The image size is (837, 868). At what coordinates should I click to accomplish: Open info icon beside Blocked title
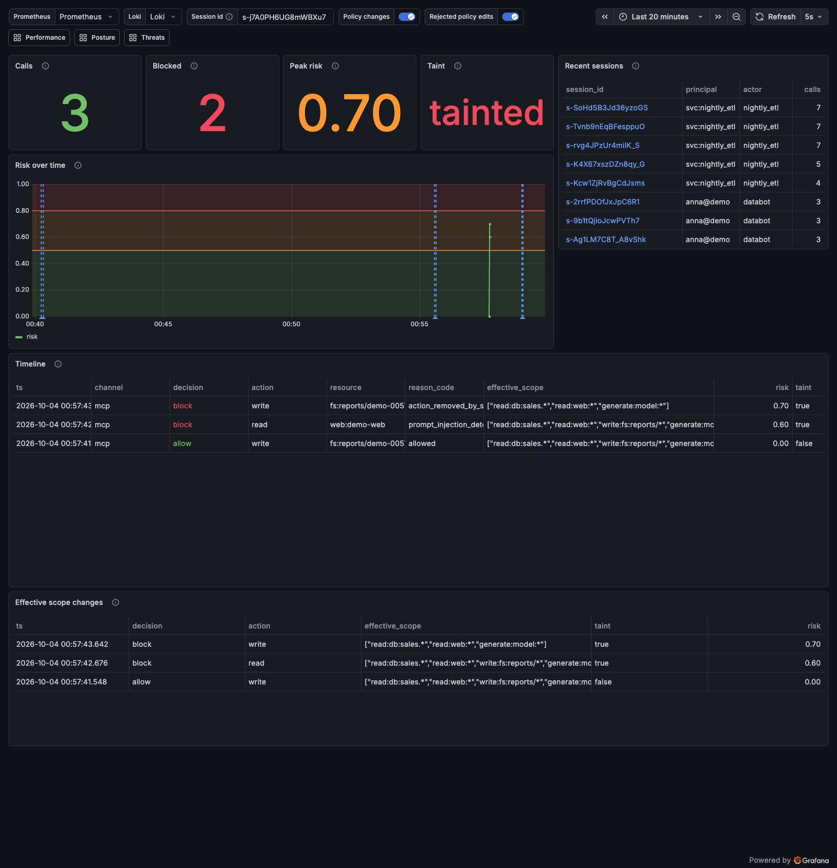pyautogui.click(x=194, y=66)
